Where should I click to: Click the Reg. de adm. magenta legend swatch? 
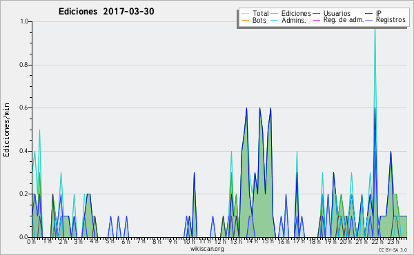point(316,20)
